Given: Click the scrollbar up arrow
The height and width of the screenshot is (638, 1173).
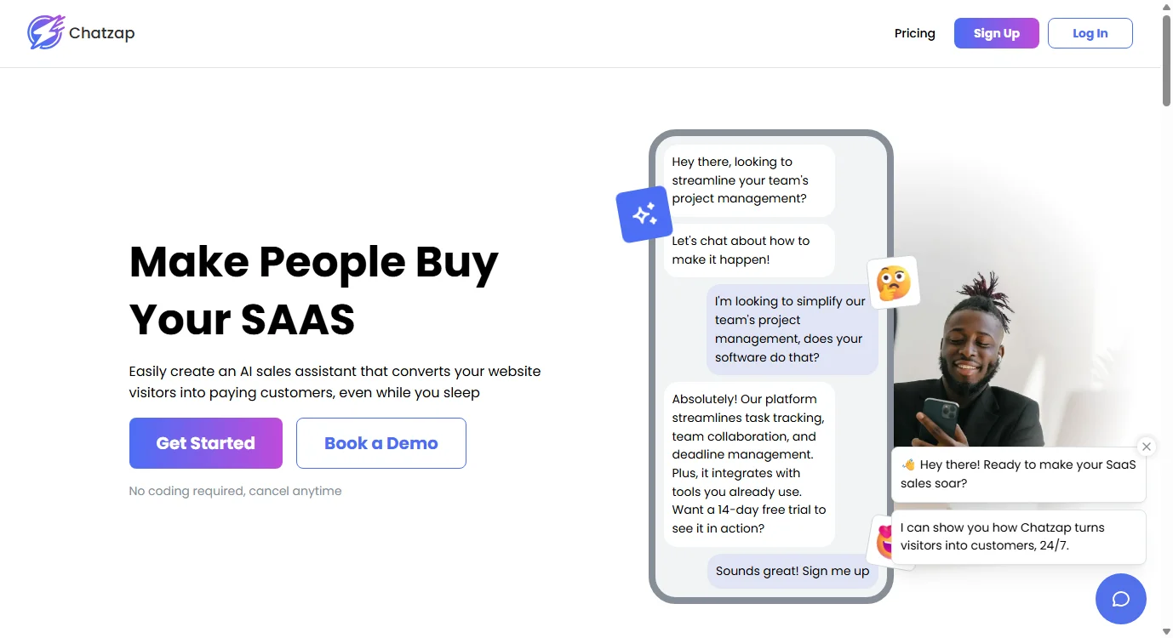Looking at the screenshot, I should pos(1166,6).
